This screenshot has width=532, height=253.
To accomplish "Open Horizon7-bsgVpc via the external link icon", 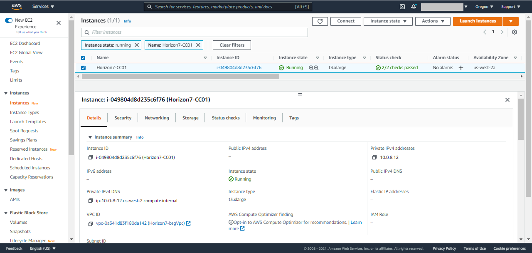I will pos(188,223).
